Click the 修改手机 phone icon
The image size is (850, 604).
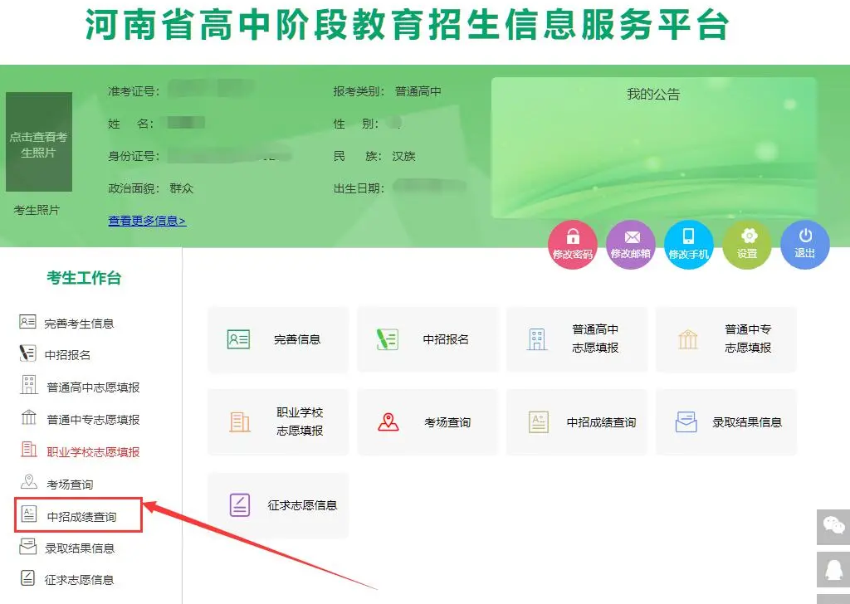(x=689, y=245)
